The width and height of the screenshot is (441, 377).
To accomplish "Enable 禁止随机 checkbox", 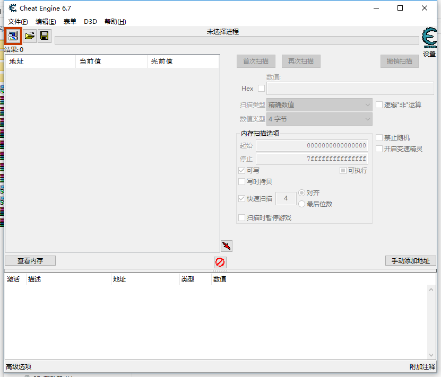I will tap(379, 138).
